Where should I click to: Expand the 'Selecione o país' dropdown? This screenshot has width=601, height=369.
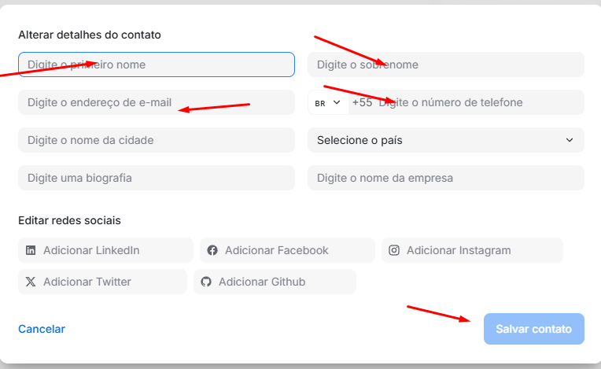pos(445,140)
